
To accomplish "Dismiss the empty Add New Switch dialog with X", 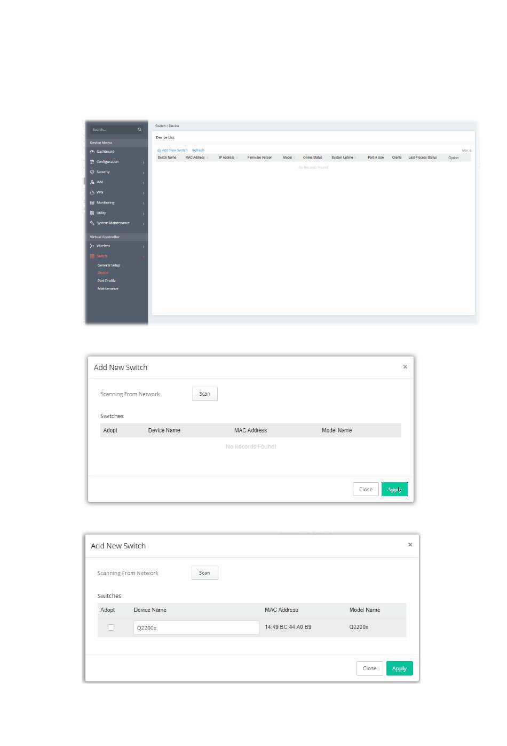I will pos(405,367).
